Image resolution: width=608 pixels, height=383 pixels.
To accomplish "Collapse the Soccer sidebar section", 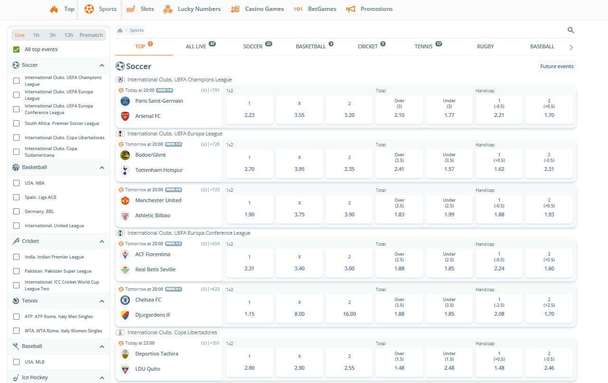I will [101, 65].
